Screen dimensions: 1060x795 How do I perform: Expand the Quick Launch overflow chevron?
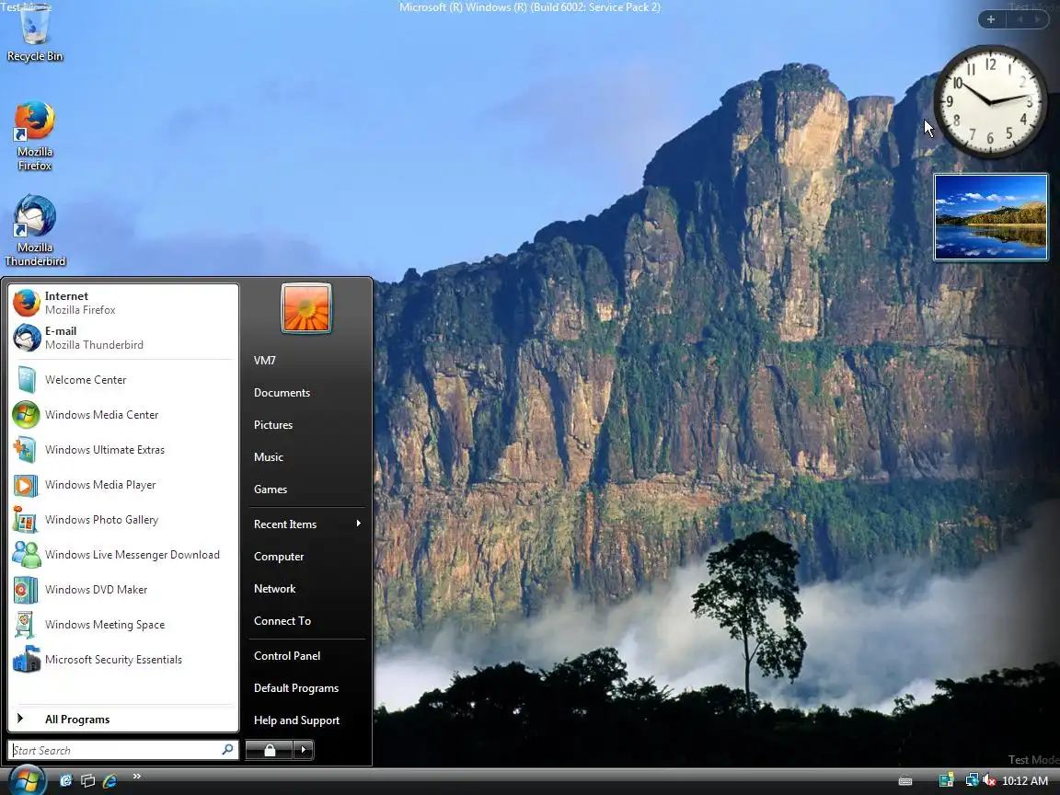click(137, 776)
